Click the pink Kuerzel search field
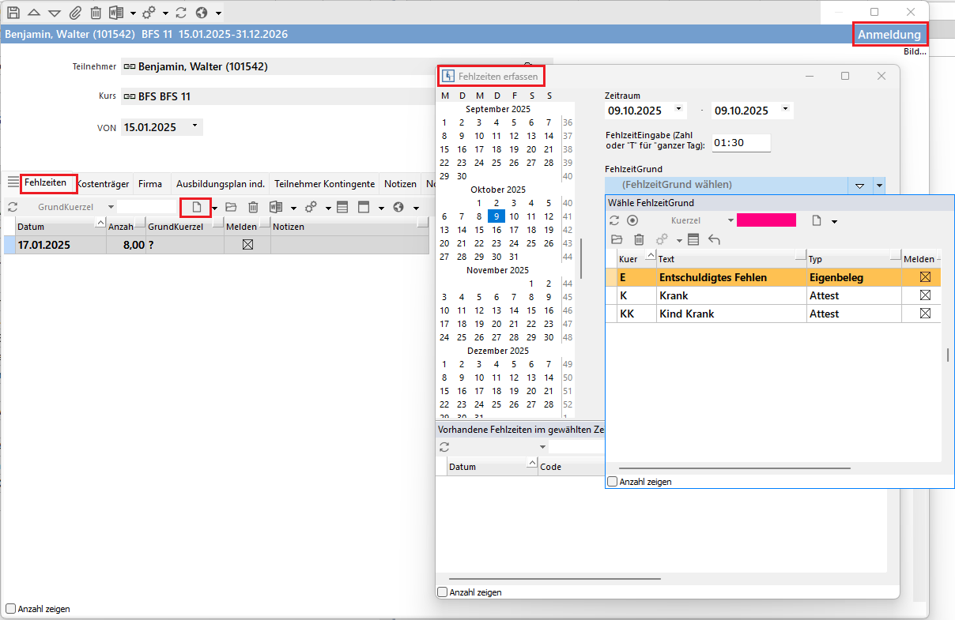The image size is (955, 620). [766, 220]
